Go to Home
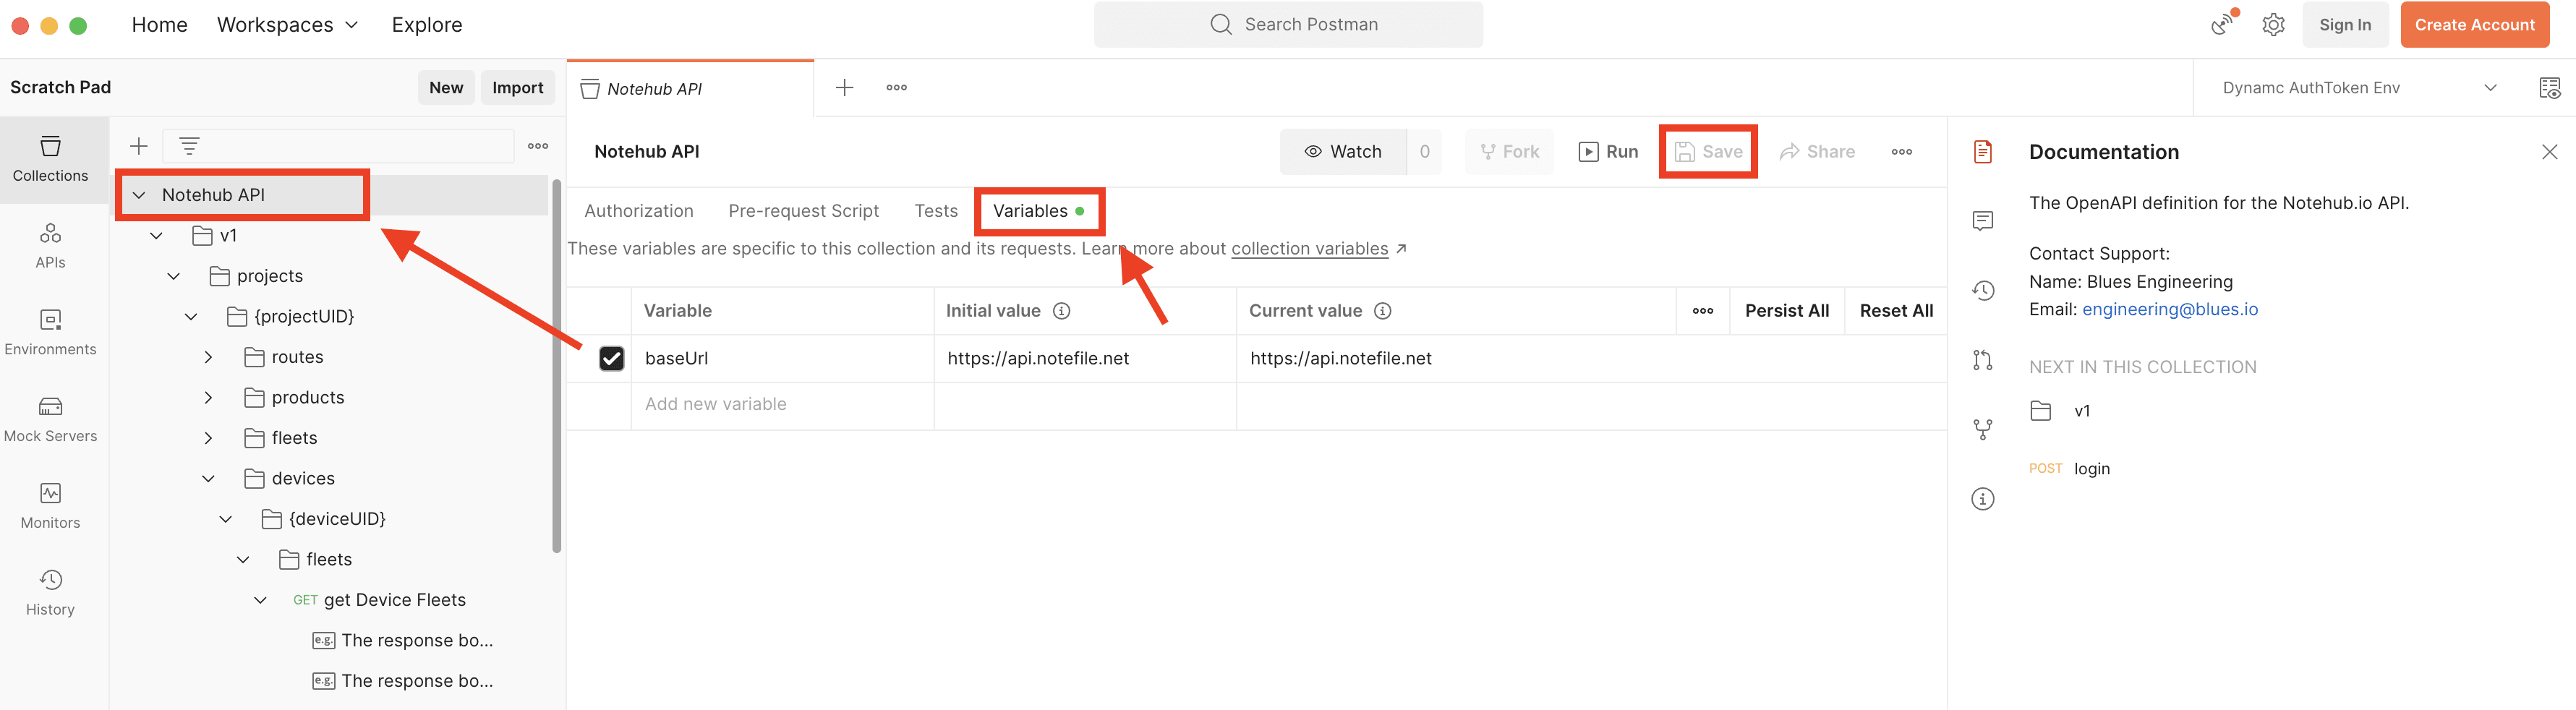 click(159, 25)
